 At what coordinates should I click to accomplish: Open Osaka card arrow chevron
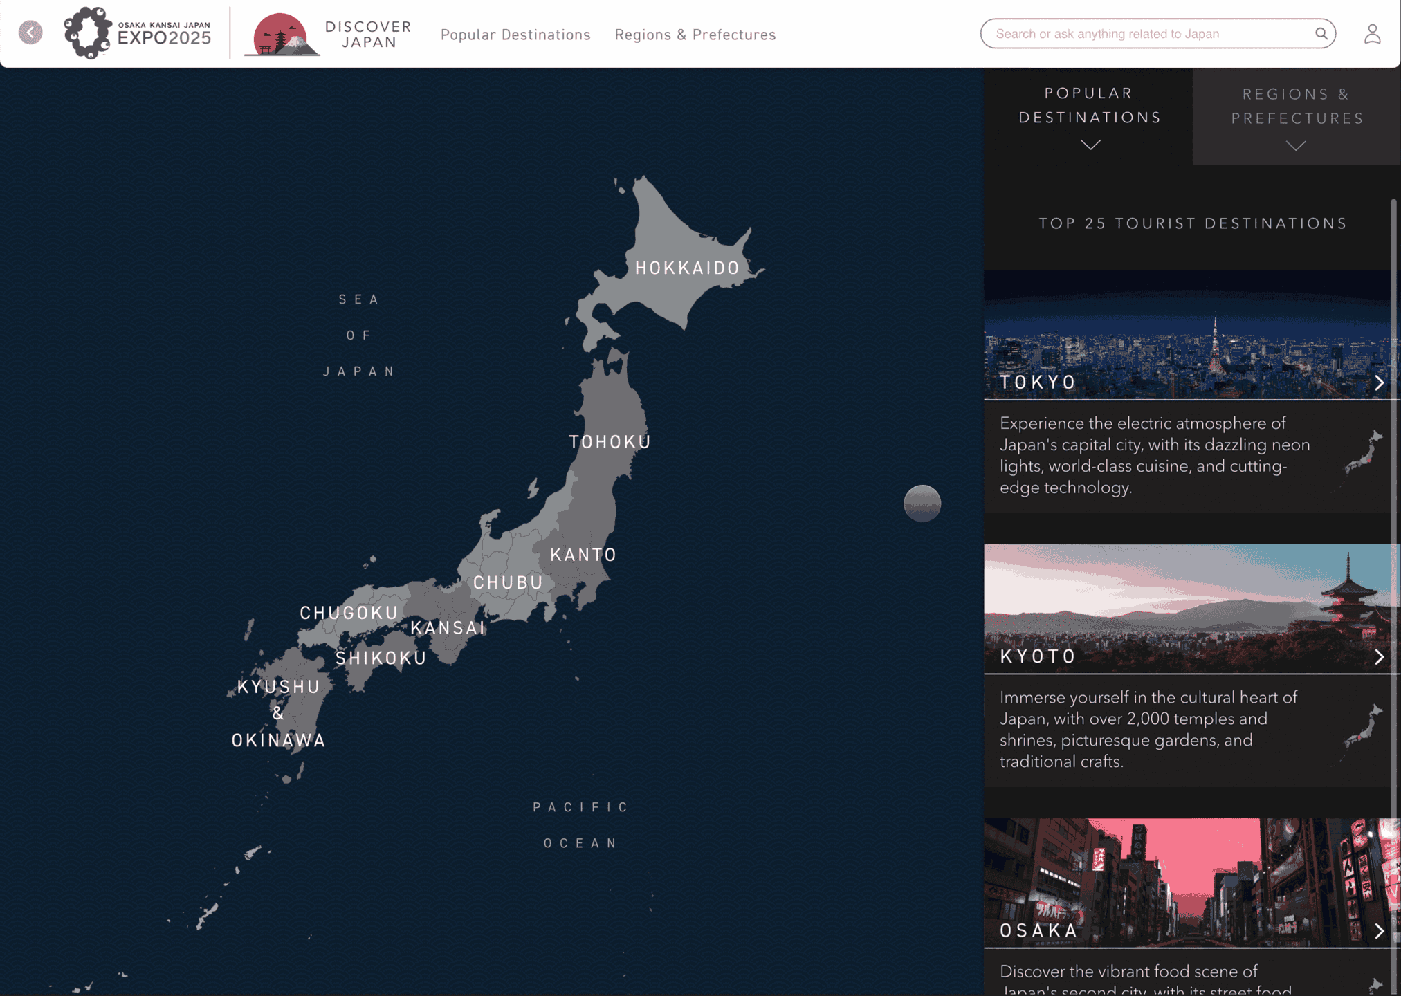pyautogui.click(x=1378, y=931)
